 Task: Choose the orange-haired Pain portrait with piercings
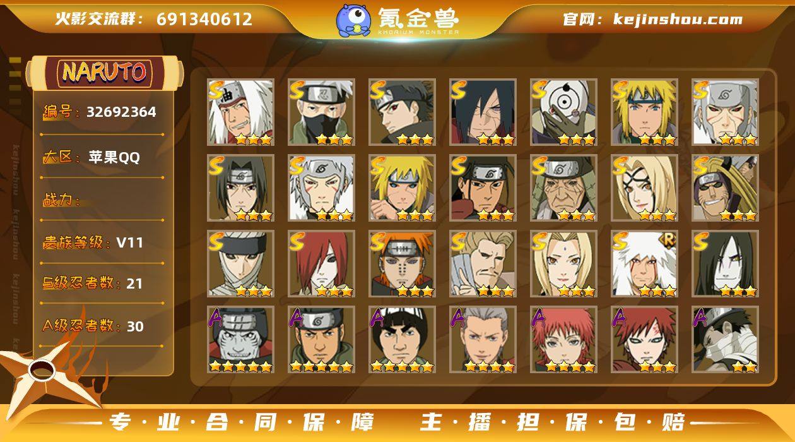[403, 264]
